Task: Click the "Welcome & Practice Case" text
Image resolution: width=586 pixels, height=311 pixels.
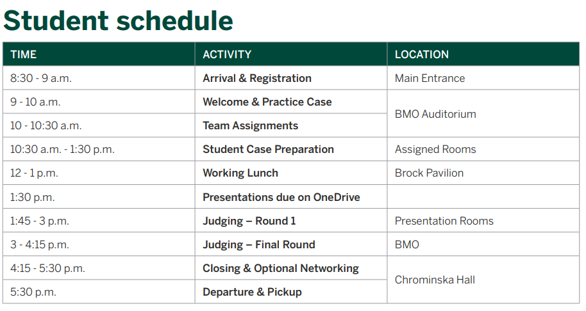Action: click(x=267, y=102)
